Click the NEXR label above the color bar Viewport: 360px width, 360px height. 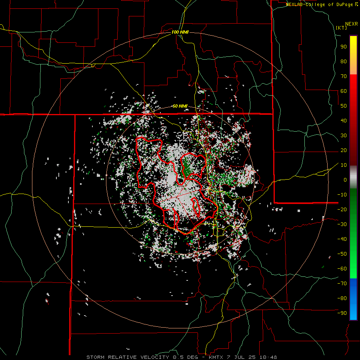click(352, 24)
